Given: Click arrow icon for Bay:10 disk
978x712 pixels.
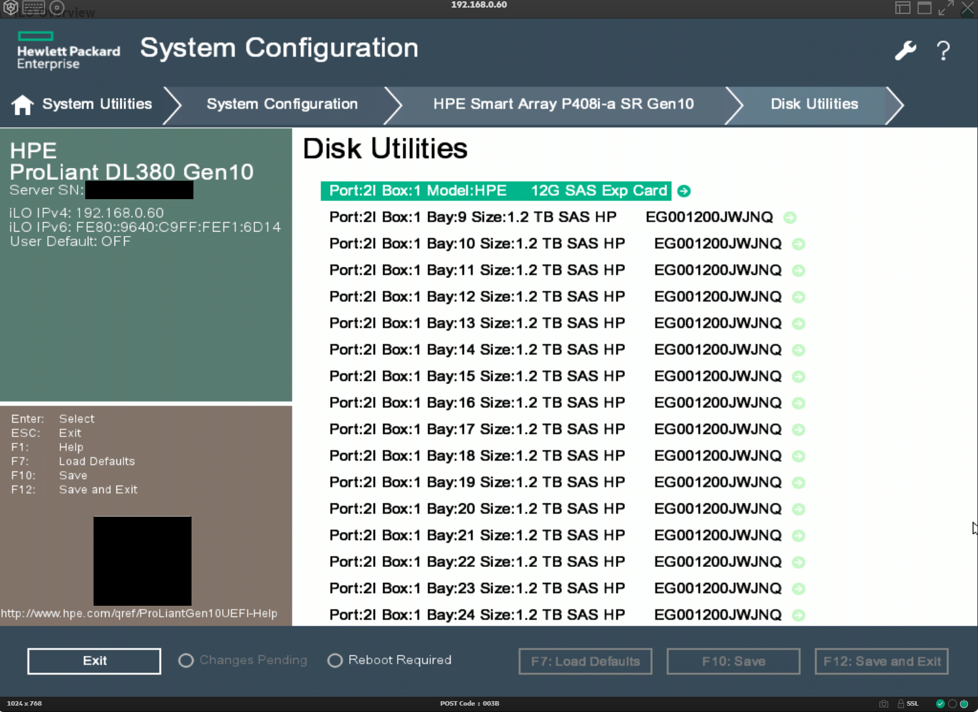Looking at the screenshot, I should [x=799, y=244].
